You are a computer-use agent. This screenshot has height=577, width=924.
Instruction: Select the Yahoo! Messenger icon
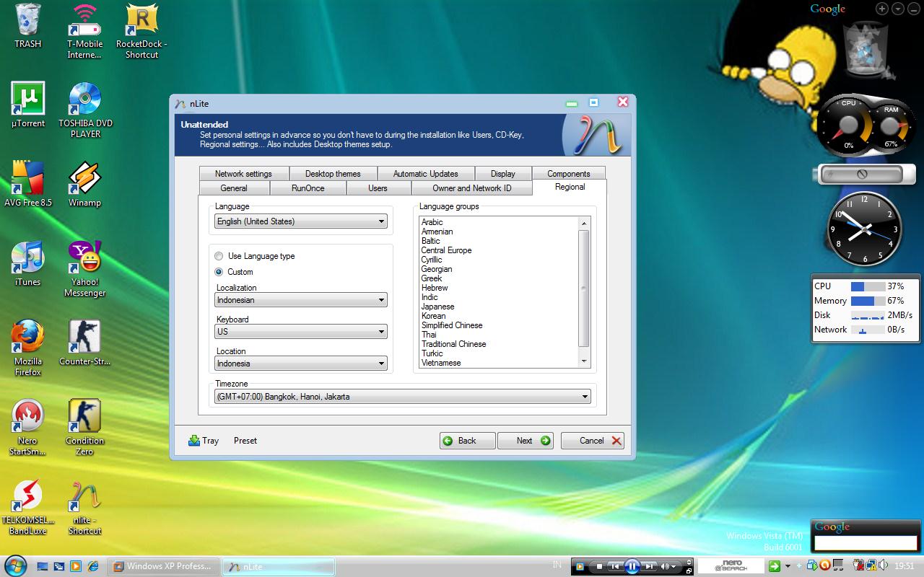[84, 268]
